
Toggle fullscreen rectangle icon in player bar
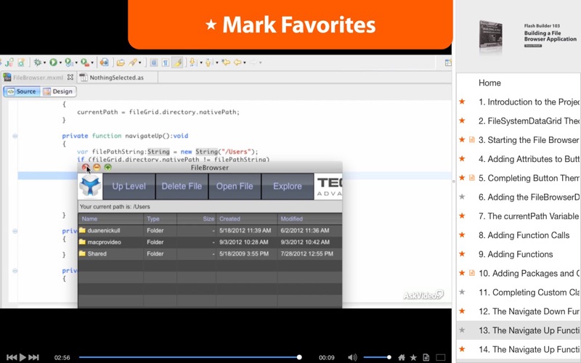click(x=441, y=357)
